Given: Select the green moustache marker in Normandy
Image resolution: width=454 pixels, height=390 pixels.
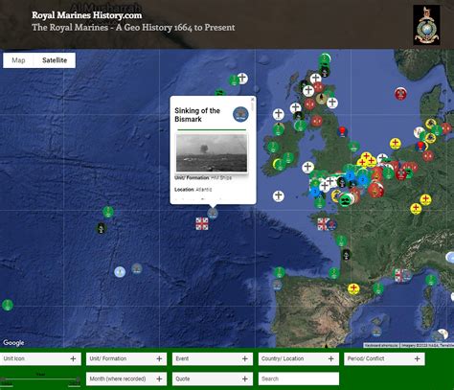Looking at the screenshot, I should click(x=347, y=200).
